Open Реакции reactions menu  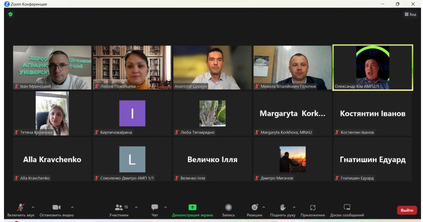tap(255, 210)
